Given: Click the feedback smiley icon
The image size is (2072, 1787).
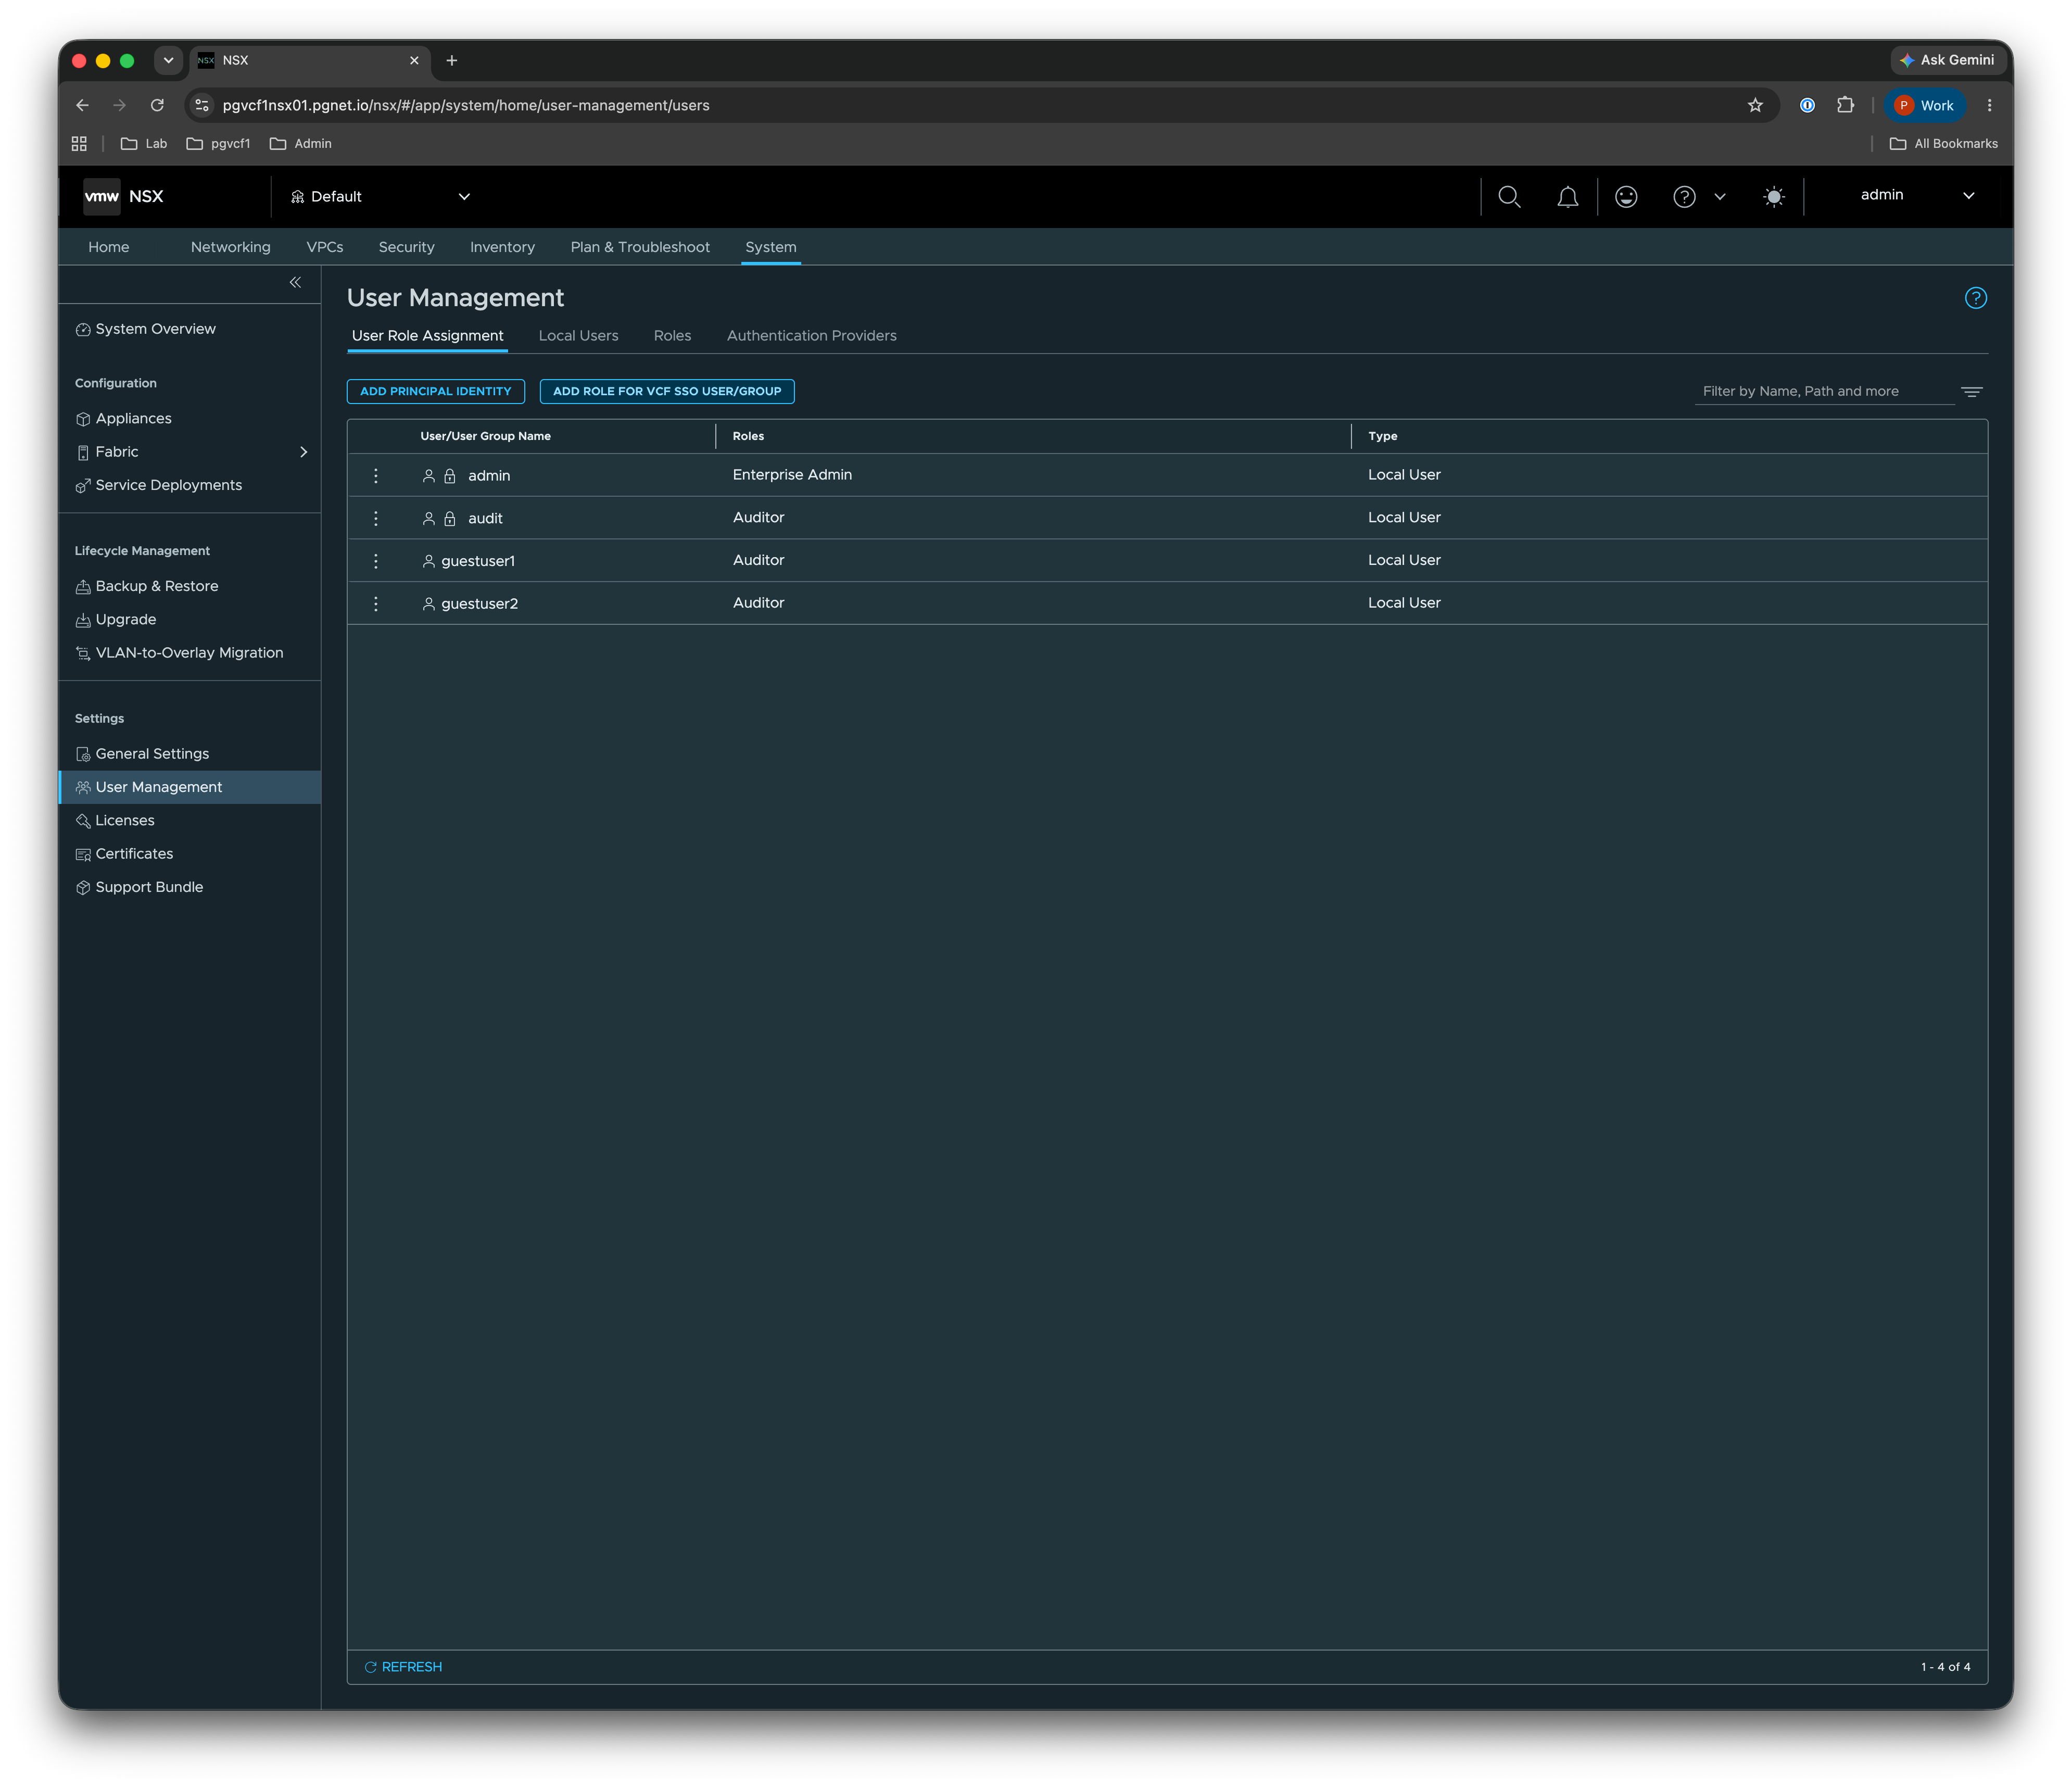Looking at the screenshot, I should click(x=1626, y=197).
